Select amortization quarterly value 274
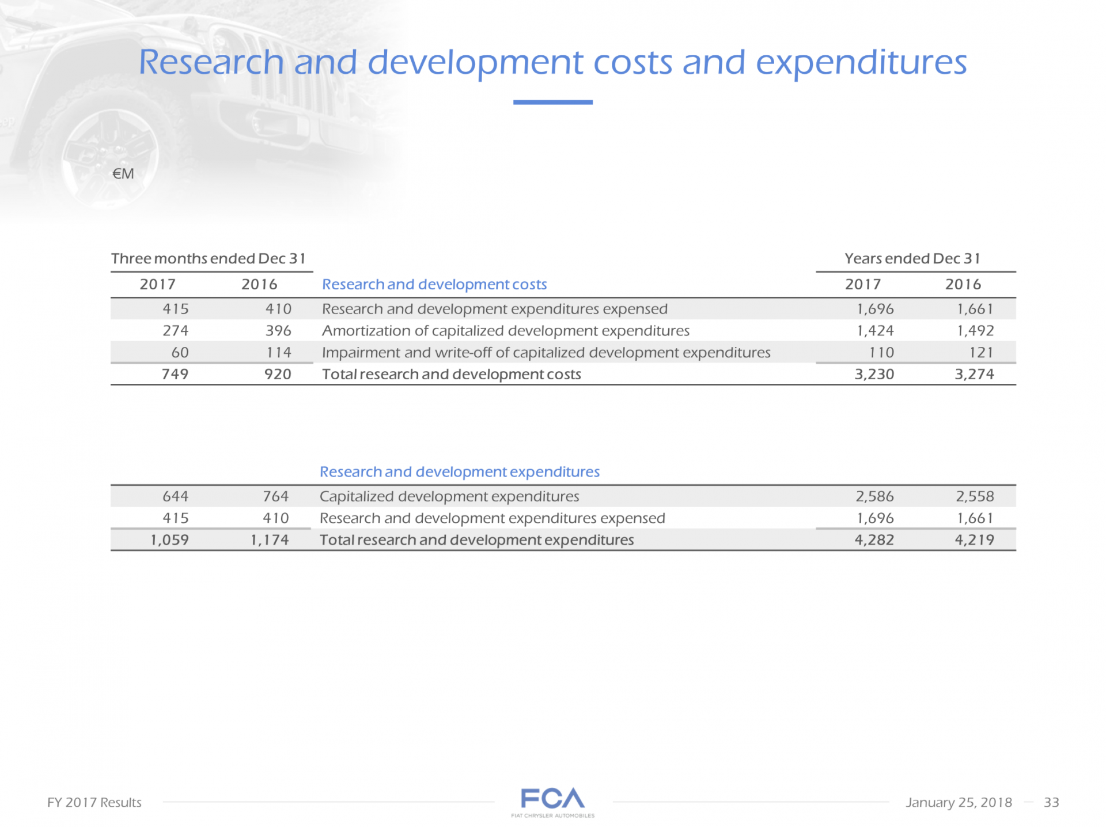The width and height of the screenshot is (1106, 827). 175,331
